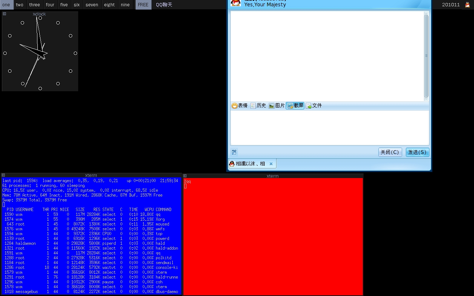Click the window layout icon beside 关闭(C)
Screen dimensions: 474x296
(234, 152)
